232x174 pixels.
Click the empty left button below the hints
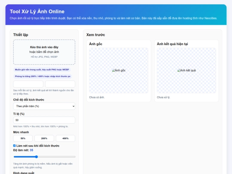coord(28,84)
